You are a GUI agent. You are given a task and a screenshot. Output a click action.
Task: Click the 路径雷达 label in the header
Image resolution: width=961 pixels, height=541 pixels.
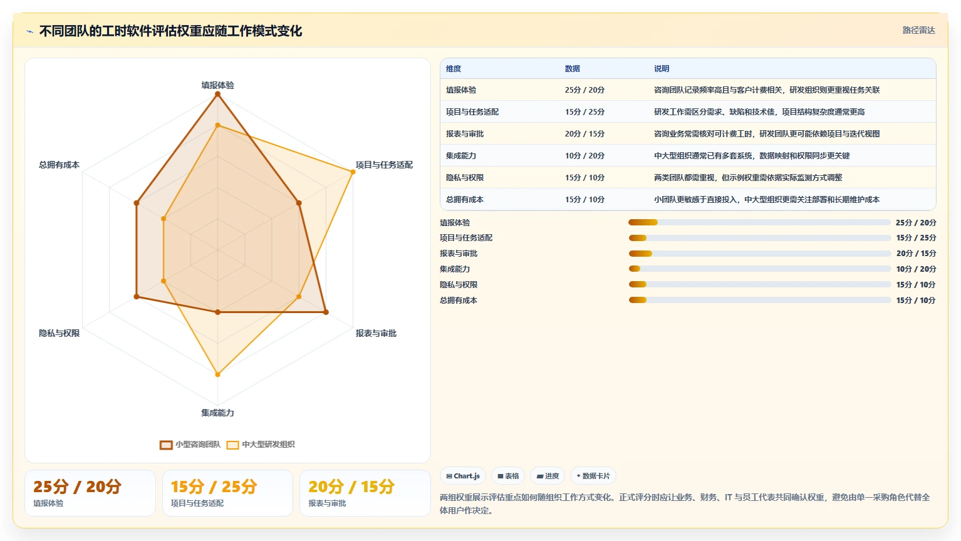[x=918, y=30]
